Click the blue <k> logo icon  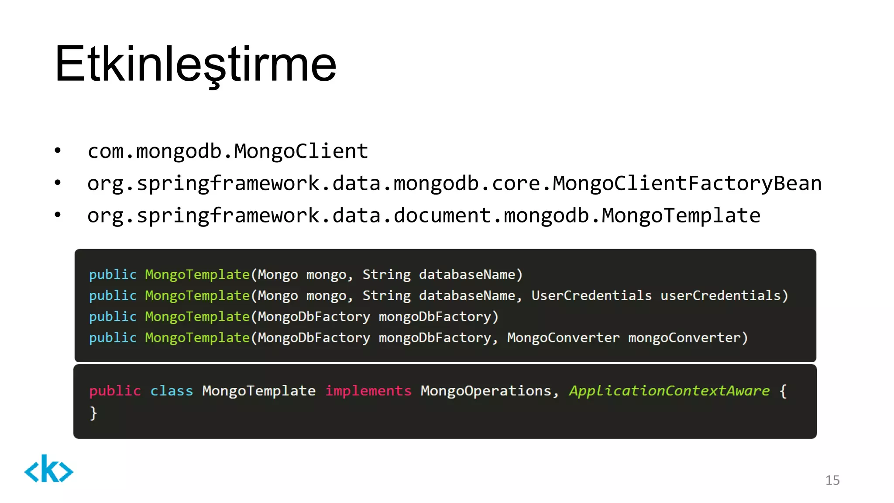pyautogui.click(x=49, y=469)
